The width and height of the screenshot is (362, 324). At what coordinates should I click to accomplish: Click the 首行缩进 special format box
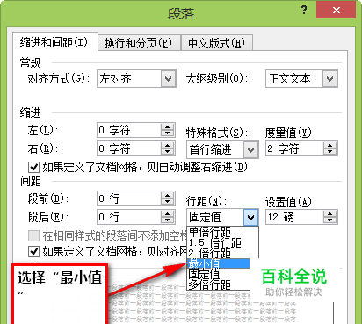tap(222, 149)
